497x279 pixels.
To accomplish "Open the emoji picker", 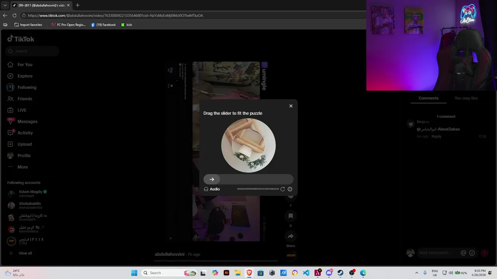I will coord(472,253).
